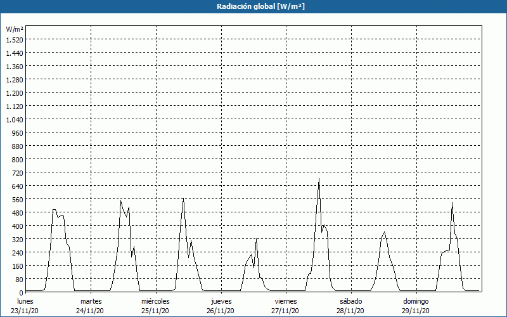Click the 'miércoles' day label
The height and width of the screenshot is (317, 507).
point(155,301)
